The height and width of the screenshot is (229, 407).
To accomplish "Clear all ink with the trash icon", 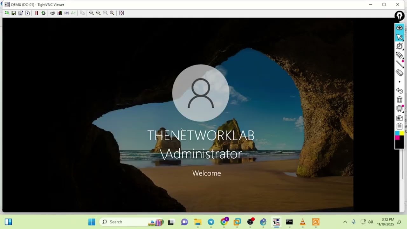I will coord(399,100).
